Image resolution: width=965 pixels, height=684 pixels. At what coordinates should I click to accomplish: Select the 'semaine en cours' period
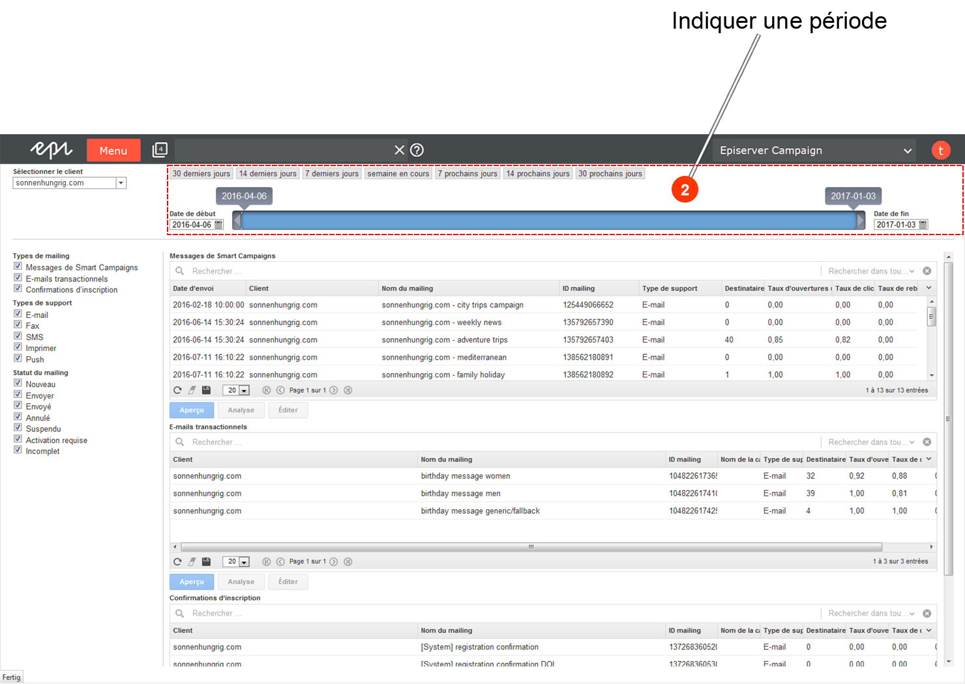click(398, 173)
